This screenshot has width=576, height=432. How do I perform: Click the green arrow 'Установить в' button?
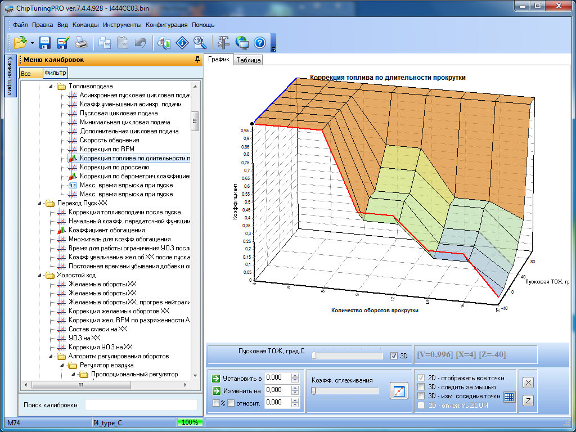(x=216, y=378)
